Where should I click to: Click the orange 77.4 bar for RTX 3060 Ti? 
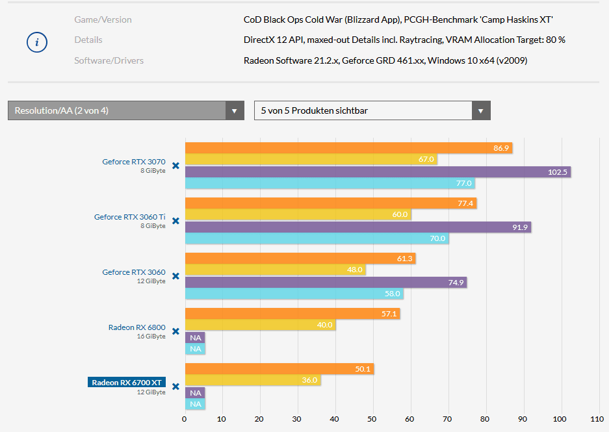tap(331, 203)
